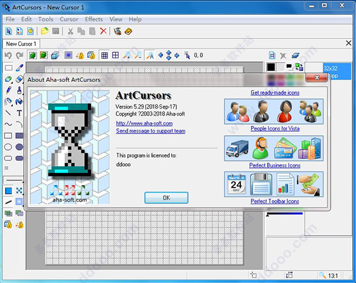The width and height of the screenshot is (356, 283).
Task: Open a file with the folder icon
Action: (x=44, y=31)
